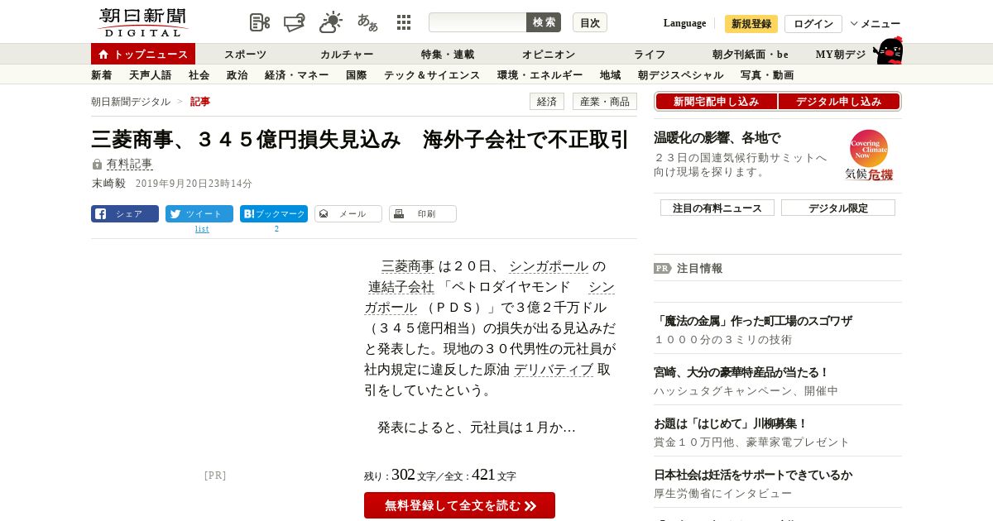Screen dimensions: 993x521
Task: Select the オピニオン tab
Action: [x=549, y=54]
